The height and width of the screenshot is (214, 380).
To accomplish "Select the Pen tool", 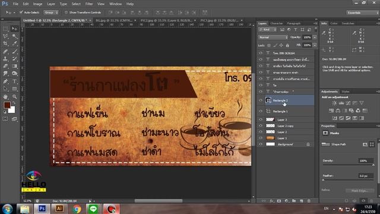I will [x=5, y=81].
